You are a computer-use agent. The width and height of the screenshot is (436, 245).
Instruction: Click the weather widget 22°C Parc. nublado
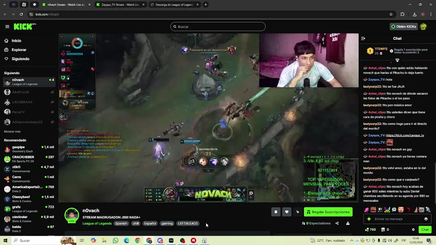327,241
